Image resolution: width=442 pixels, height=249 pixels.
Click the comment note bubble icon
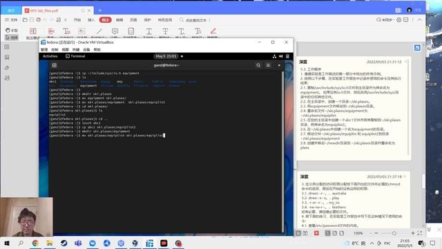tap(115, 31)
